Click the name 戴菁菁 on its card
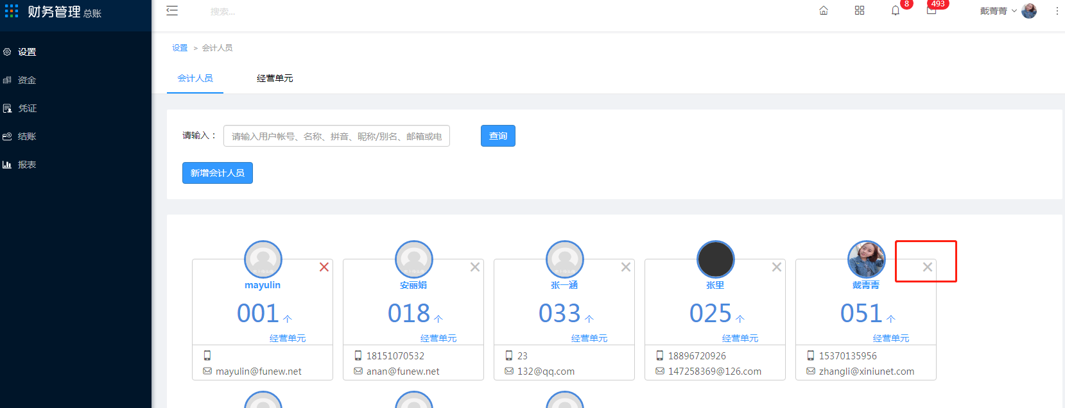 point(866,285)
